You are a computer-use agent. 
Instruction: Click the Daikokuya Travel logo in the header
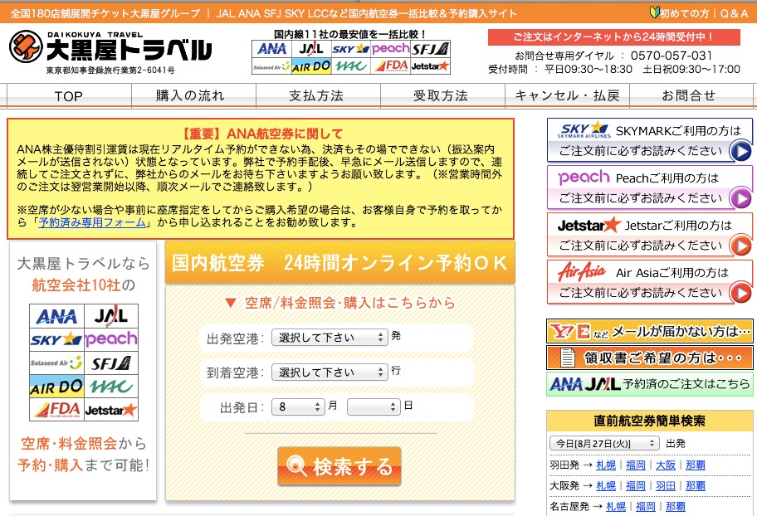click(x=110, y=46)
